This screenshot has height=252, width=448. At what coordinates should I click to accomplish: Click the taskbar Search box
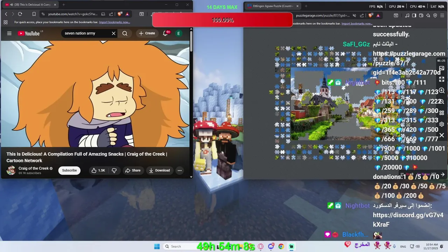[180, 246]
